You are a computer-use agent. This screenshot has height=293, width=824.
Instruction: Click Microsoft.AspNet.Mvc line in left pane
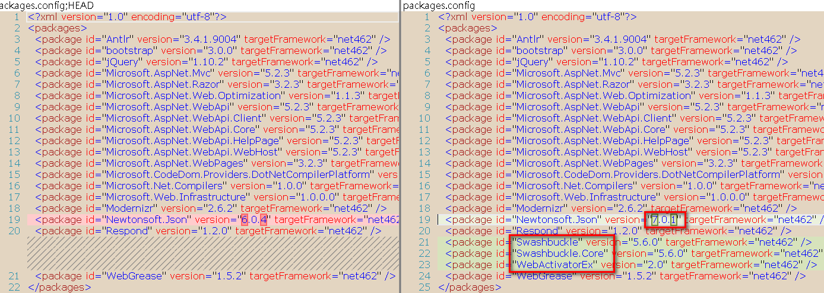[x=217, y=74]
